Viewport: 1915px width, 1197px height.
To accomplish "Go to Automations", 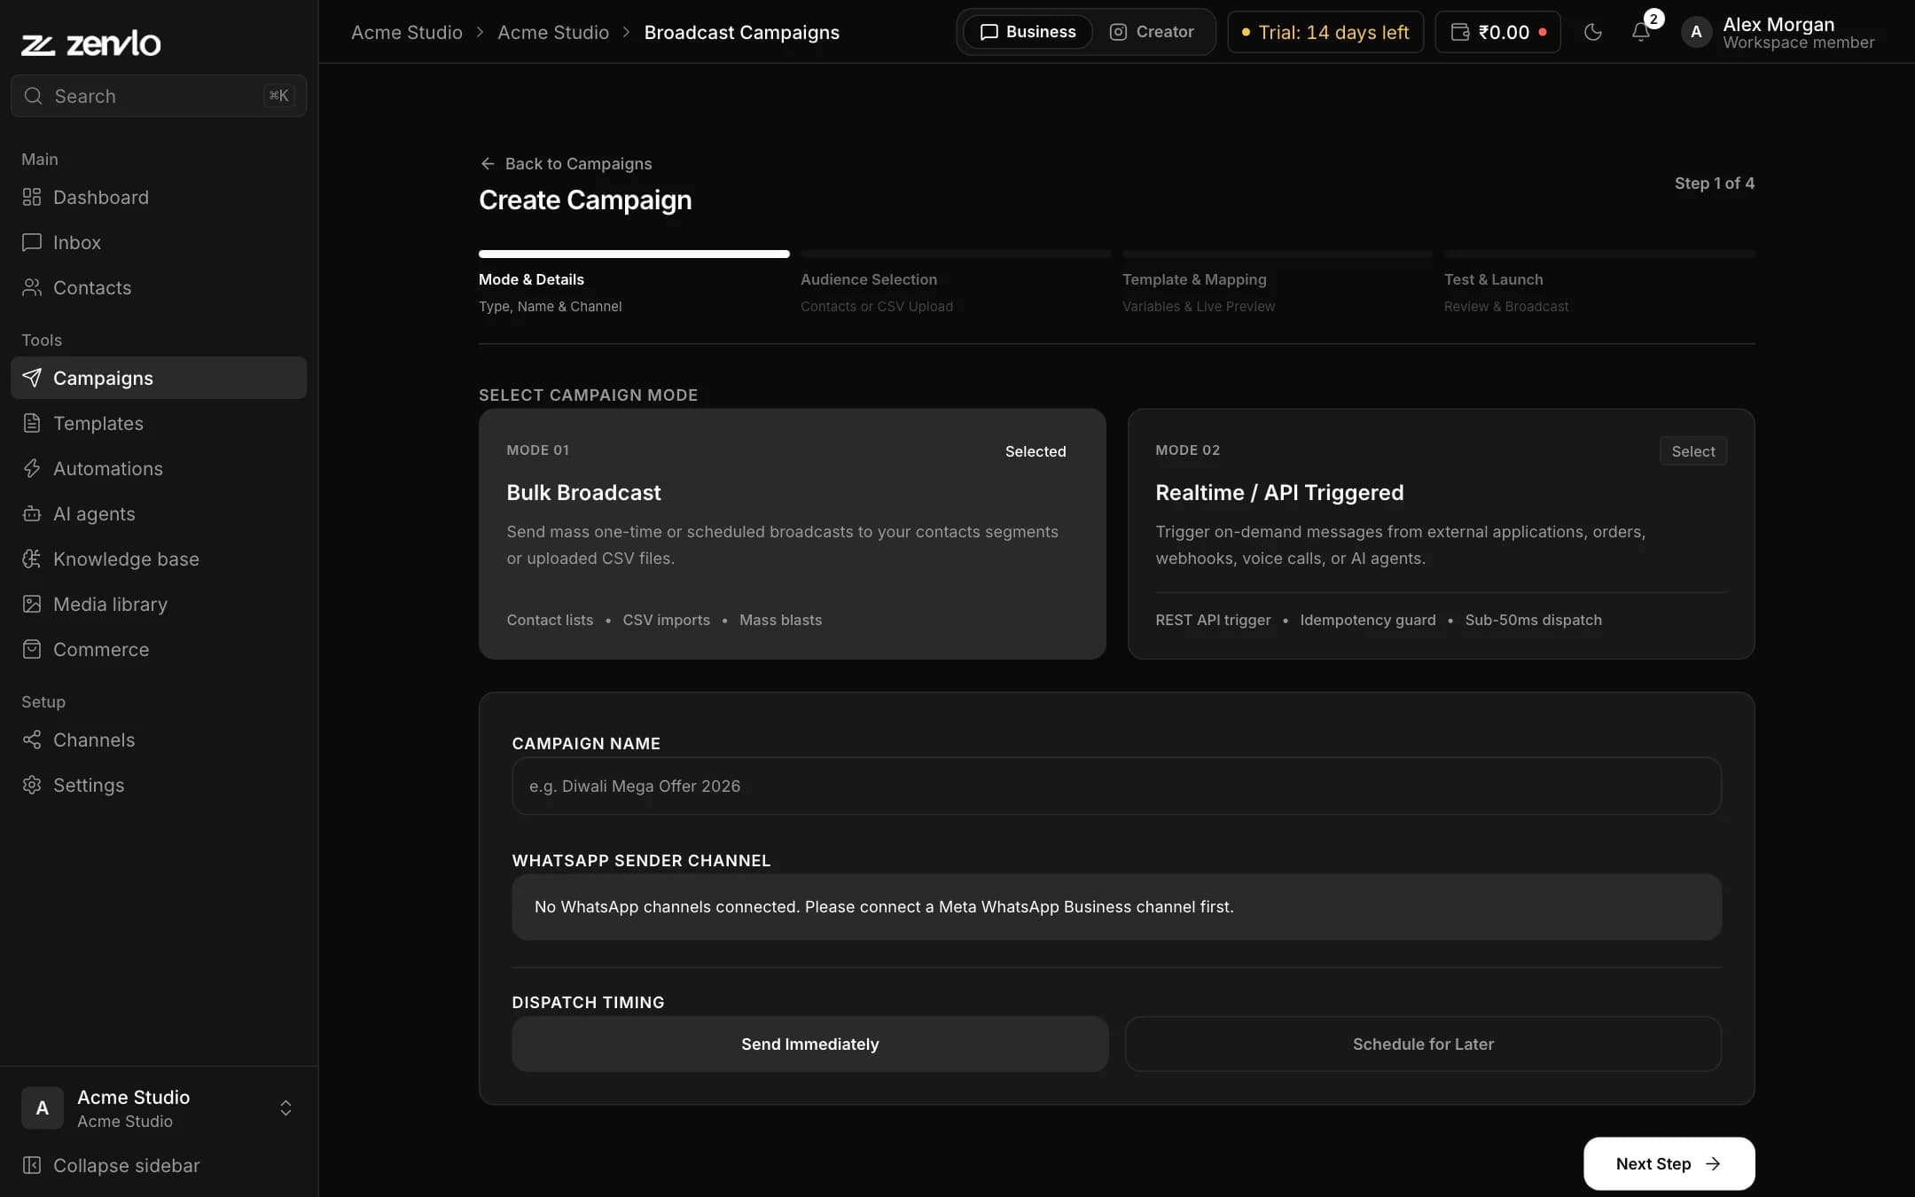I will point(159,468).
